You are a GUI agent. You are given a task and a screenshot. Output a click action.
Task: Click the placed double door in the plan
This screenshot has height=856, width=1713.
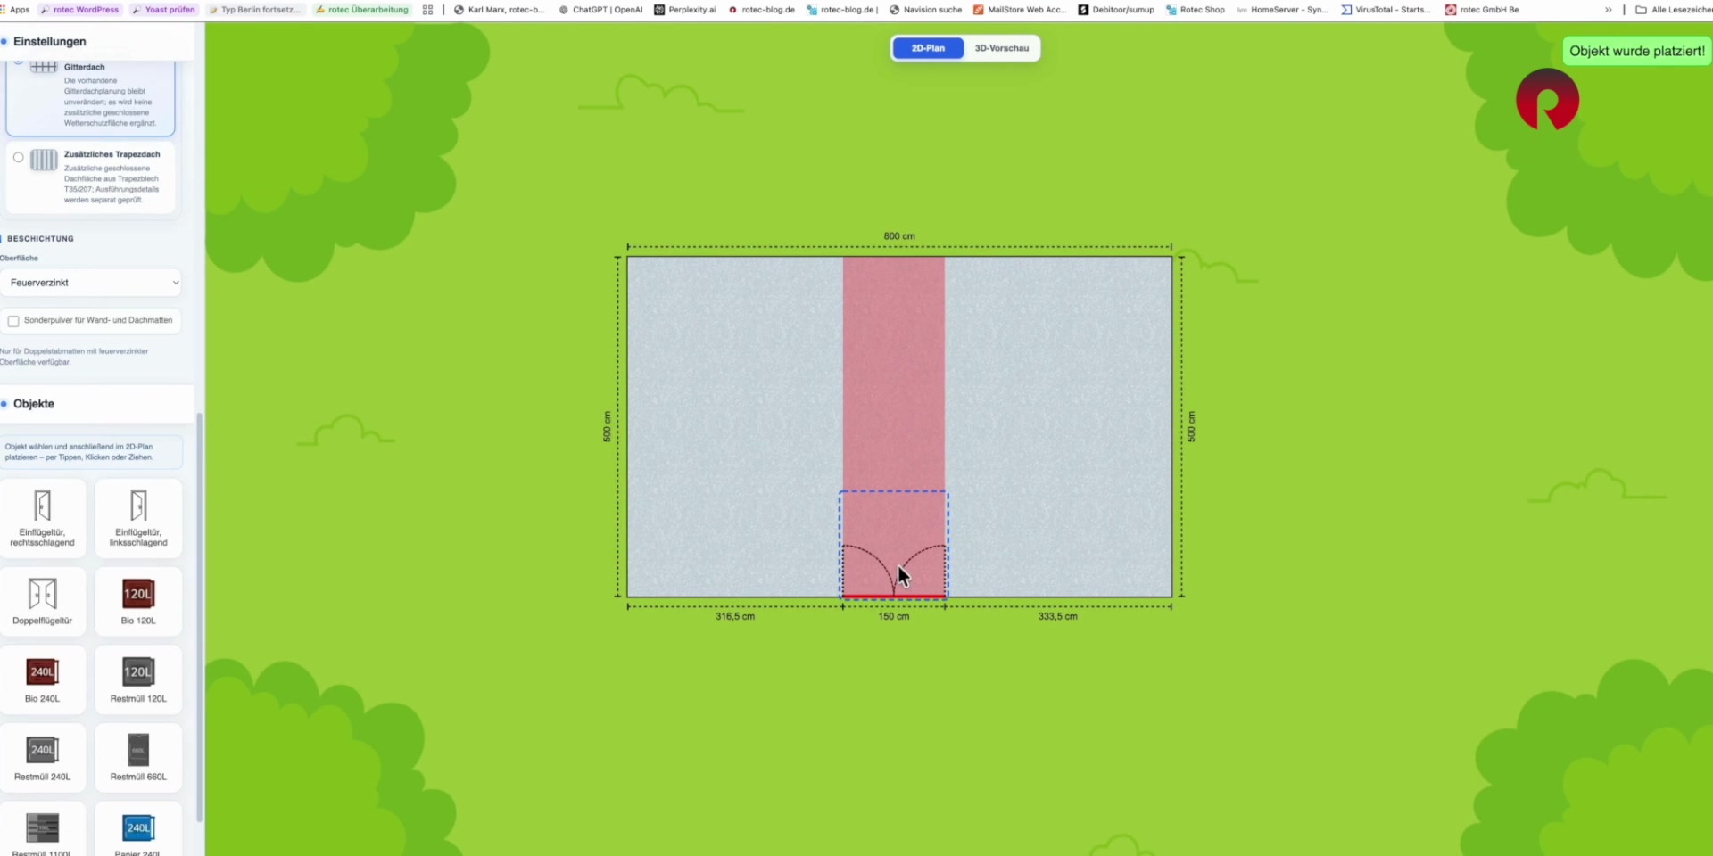point(893,545)
